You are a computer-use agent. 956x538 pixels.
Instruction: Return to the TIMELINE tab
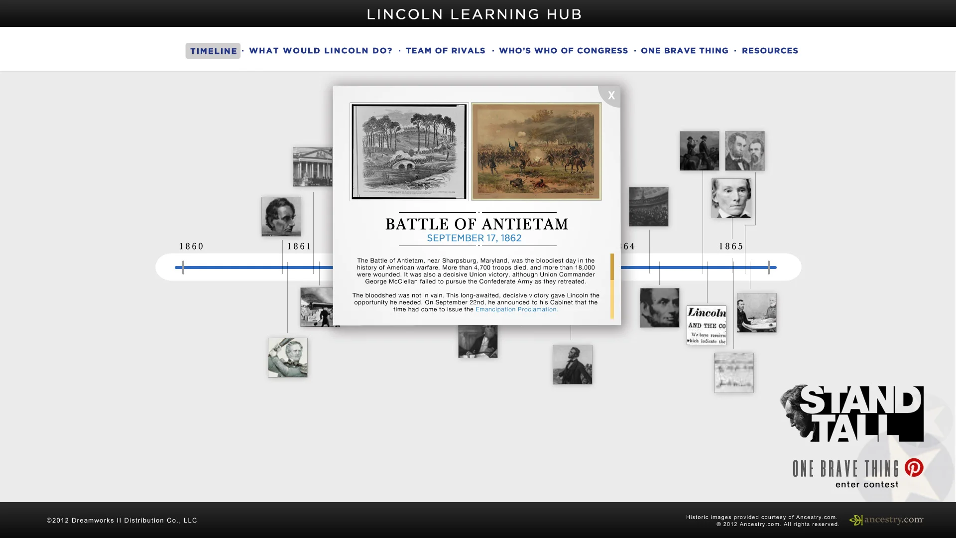click(x=213, y=50)
